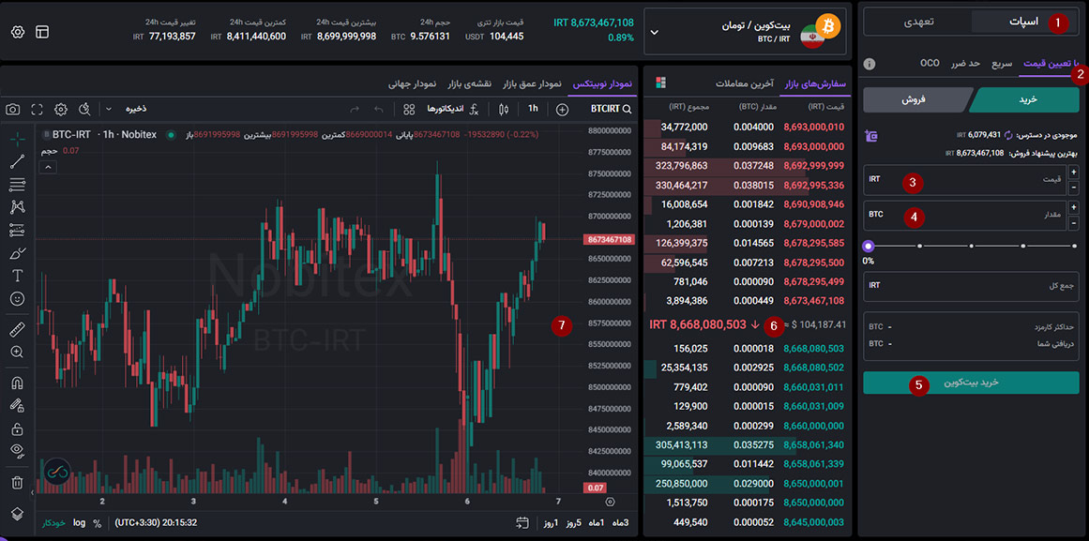
Task: Open the candlestick chart style selector
Action: click(505, 109)
